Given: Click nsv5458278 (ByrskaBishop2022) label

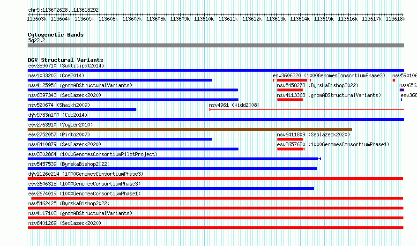Looking at the screenshot, I should pos(318,85).
